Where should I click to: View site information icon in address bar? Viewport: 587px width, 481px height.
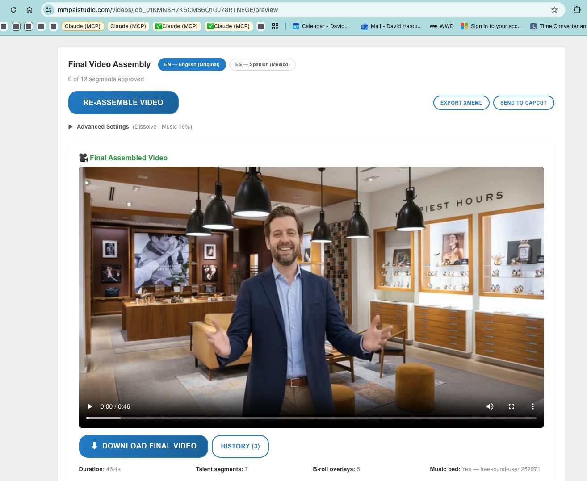coord(49,10)
